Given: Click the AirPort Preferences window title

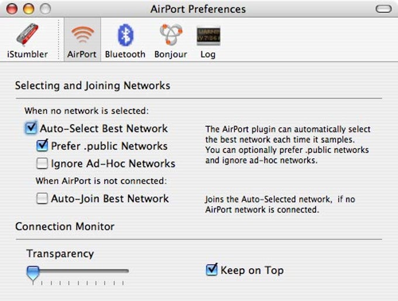Looking at the screenshot, I should [x=198, y=9].
